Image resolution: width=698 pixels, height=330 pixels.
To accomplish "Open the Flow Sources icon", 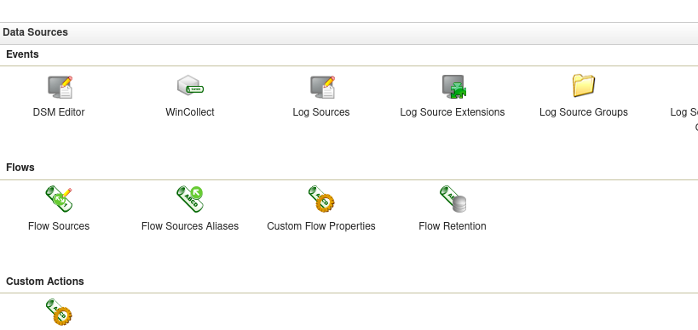I will [59, 198].
